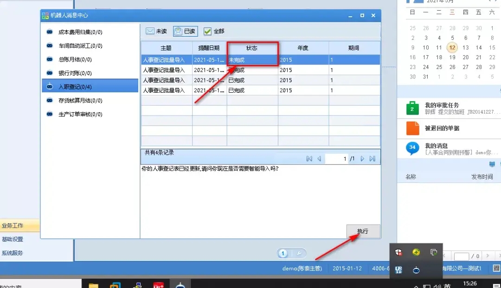Open 我的消息 chat bubble
This screenshot has height=288, width=501.
pyautogui.click(x=412, y=148)
